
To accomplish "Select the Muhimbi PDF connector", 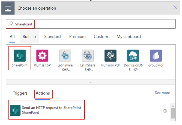I will (x=111, y=56).
